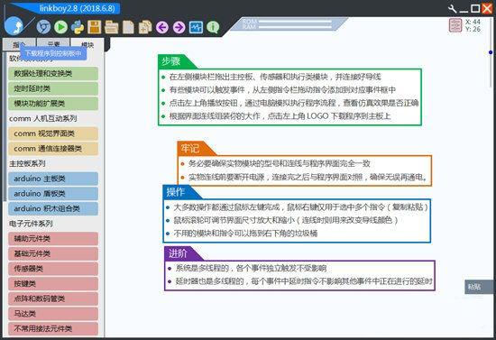The image size is (496, 340).
Task: Click the copy document icon
Action: pyautogui.click(x=145, y=27)
